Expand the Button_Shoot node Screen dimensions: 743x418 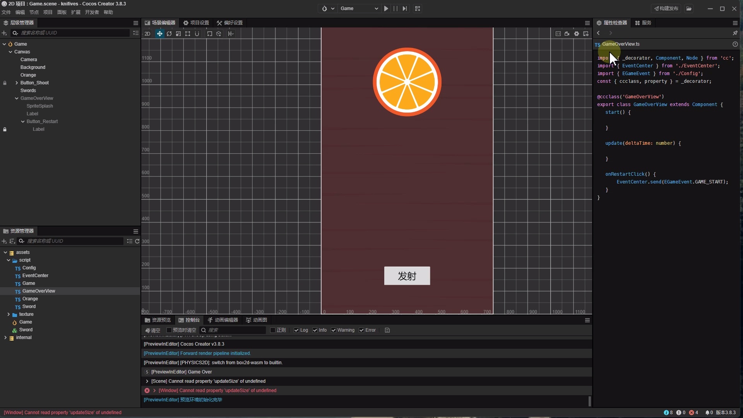coord(17,83)
